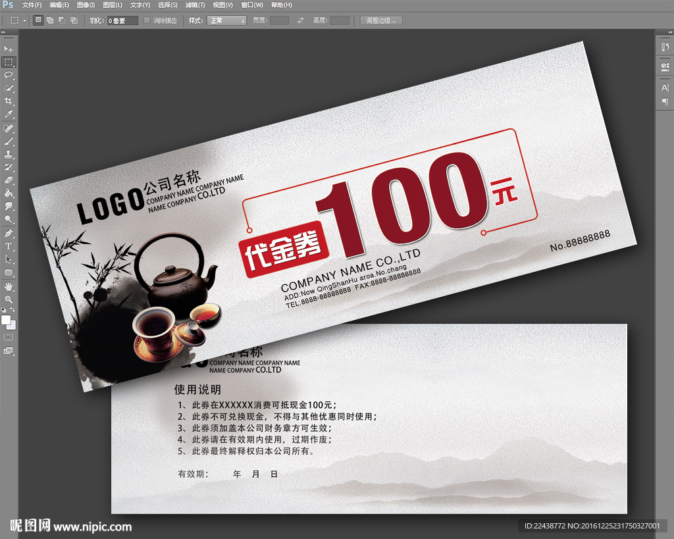Screen dimensions: 674x539
Task: Select the Spot Healing Brush tool
Action: point(8,128)
